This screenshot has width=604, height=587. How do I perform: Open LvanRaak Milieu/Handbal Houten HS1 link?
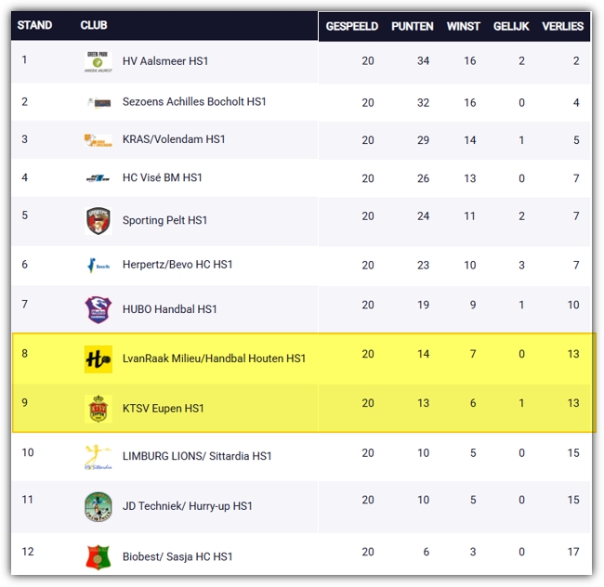click(x=214, y=359)
